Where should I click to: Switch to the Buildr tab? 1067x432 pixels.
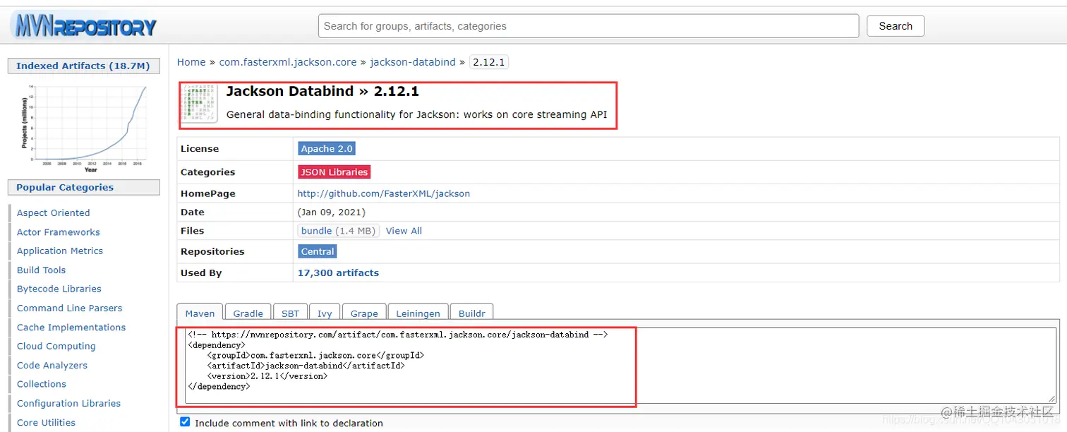pyautogui.click(x=472, y=313)
